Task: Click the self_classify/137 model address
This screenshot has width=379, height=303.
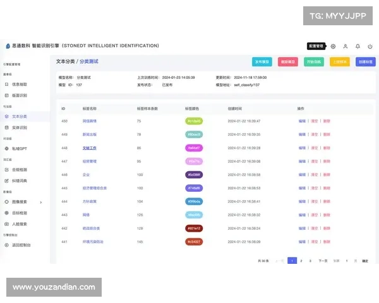Action: [x=247, y=85]
